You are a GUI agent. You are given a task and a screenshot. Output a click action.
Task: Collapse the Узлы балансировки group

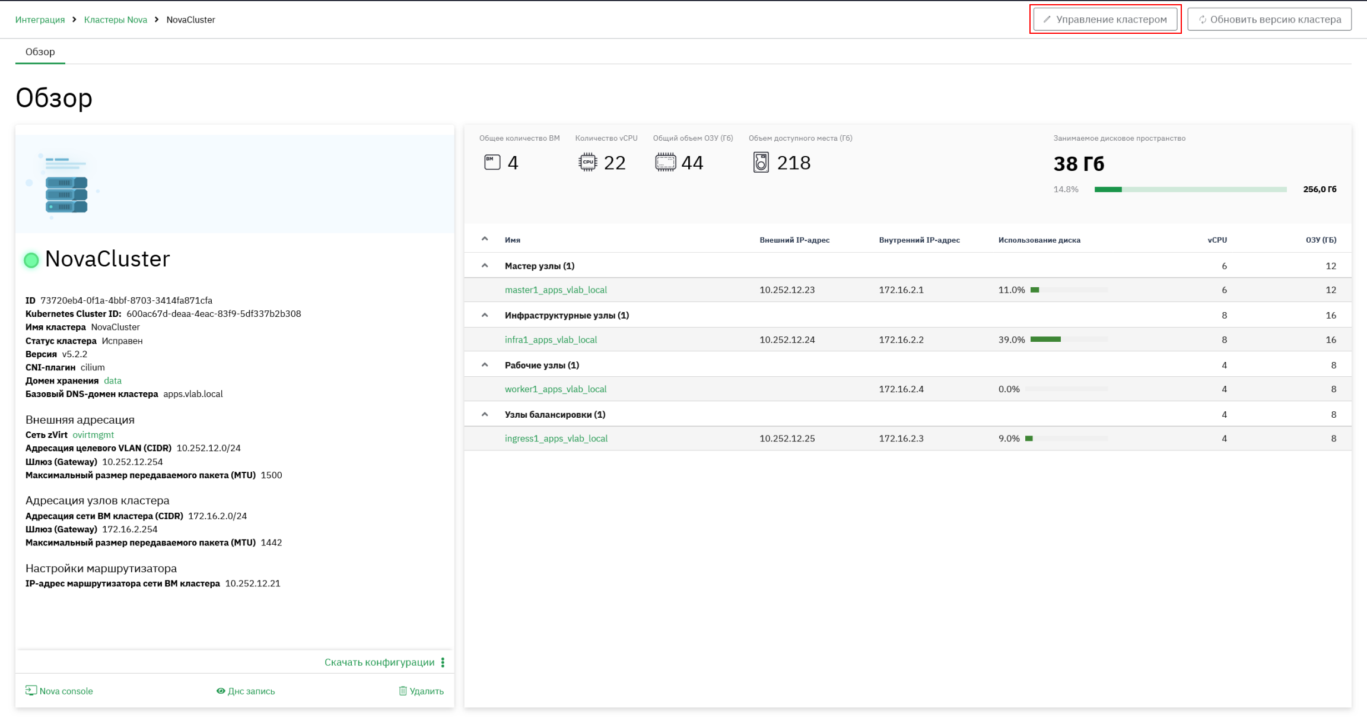point(485,414)
